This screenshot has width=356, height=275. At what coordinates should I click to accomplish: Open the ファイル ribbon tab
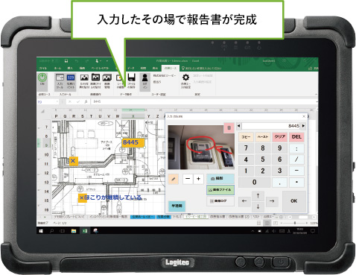pos(42,68)
